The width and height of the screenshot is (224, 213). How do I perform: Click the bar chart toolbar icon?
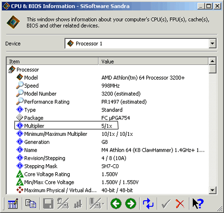[78, 204]
